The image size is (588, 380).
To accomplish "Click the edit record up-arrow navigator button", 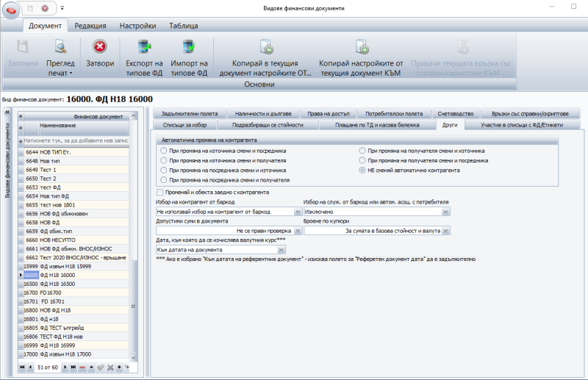I will tap(91, 368).
